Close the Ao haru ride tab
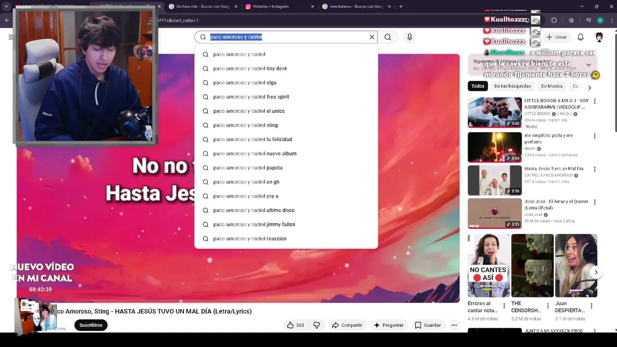The width and height of the screenshot is (617, 347). (236, 6)
